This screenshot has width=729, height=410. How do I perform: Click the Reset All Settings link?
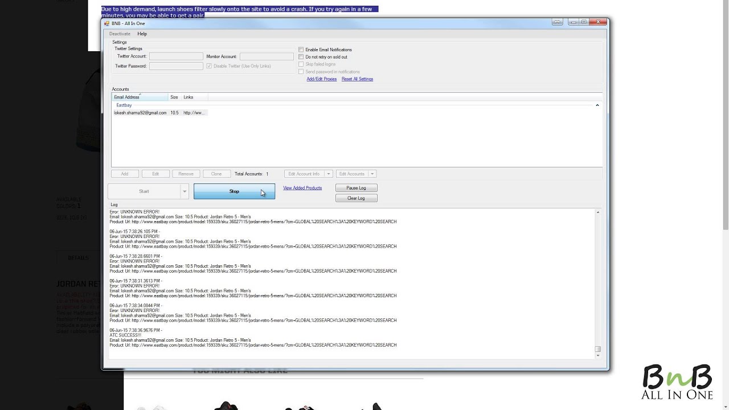(357, 79)
